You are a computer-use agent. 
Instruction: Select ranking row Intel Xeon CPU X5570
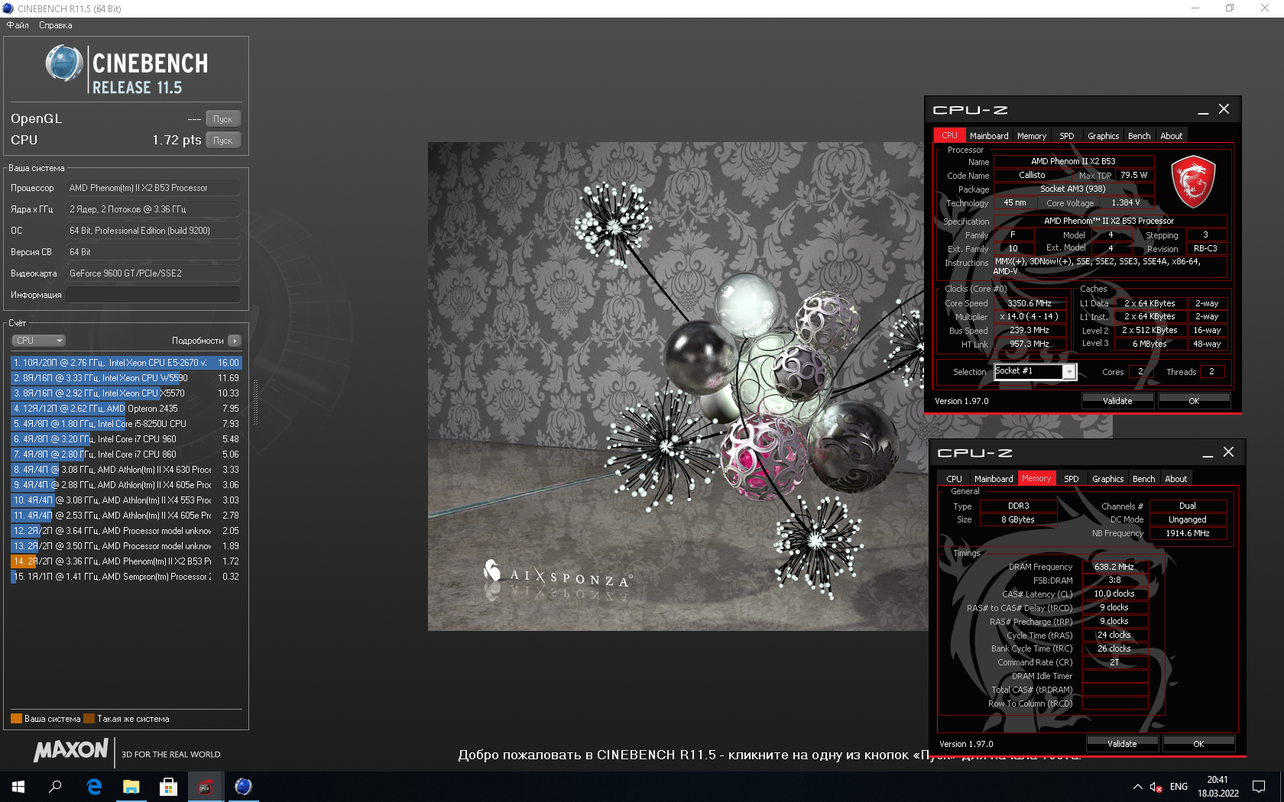pos(126,393)
